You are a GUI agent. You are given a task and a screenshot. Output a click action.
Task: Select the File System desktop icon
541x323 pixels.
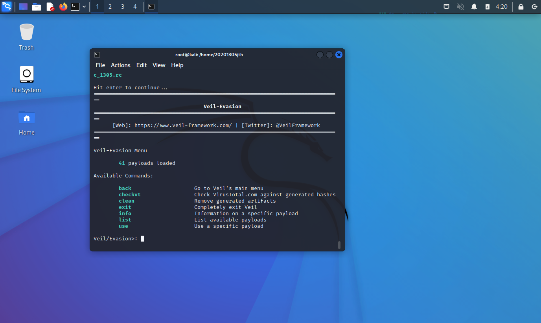(26, 79)
